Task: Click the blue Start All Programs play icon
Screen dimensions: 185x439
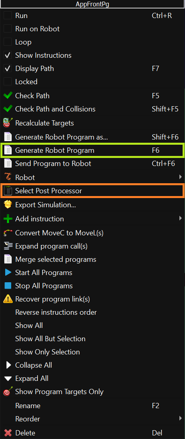Action: [8, 272]
